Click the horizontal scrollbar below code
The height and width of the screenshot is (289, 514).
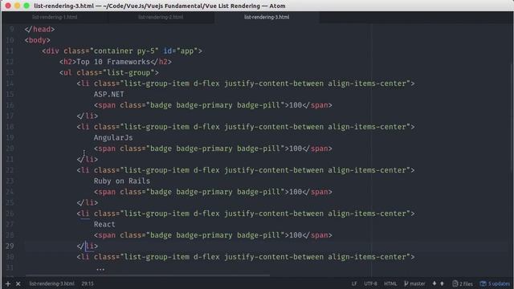148,275
